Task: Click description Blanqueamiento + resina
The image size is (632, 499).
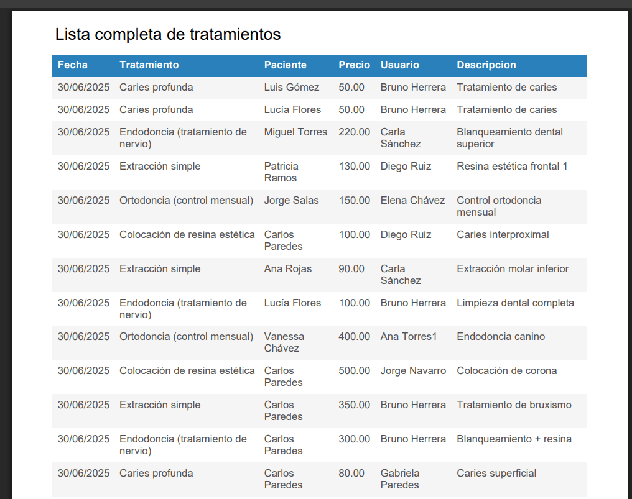Action: (x=514, y=439)
